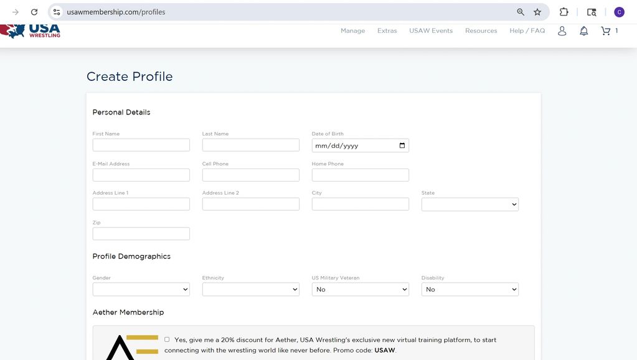Open the user account profile icon
Image resolution: width=637 pixels, height=360 pixels.
562,31
